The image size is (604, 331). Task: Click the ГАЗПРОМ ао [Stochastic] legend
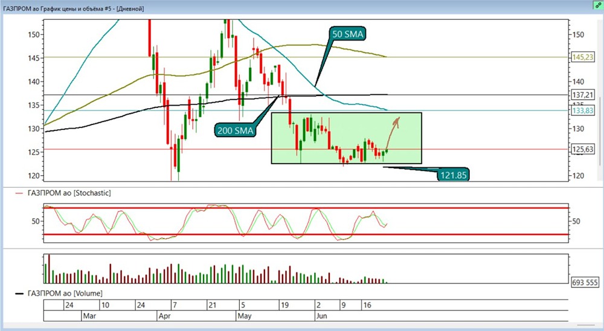tap(69, 193)
